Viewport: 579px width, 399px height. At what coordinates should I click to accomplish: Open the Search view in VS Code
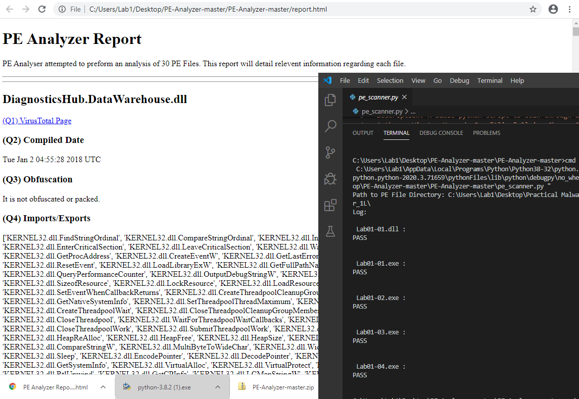click(x=330, y=126)
